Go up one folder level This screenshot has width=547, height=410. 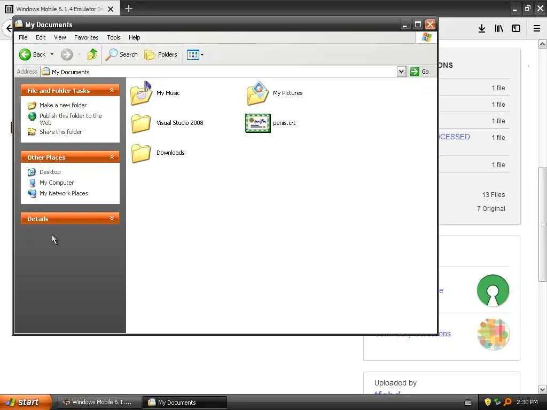[92, 54]
